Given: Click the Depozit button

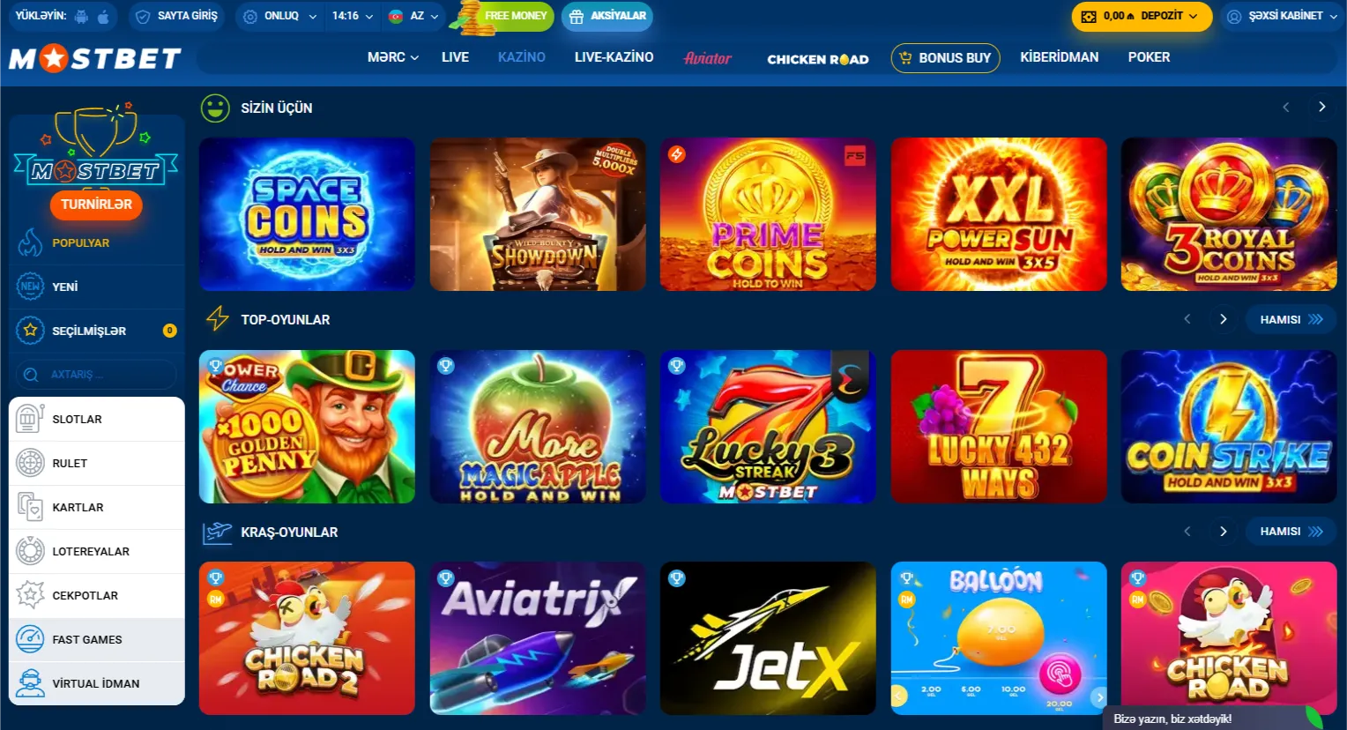Looking at the screenshot, I should [1141, 16].
